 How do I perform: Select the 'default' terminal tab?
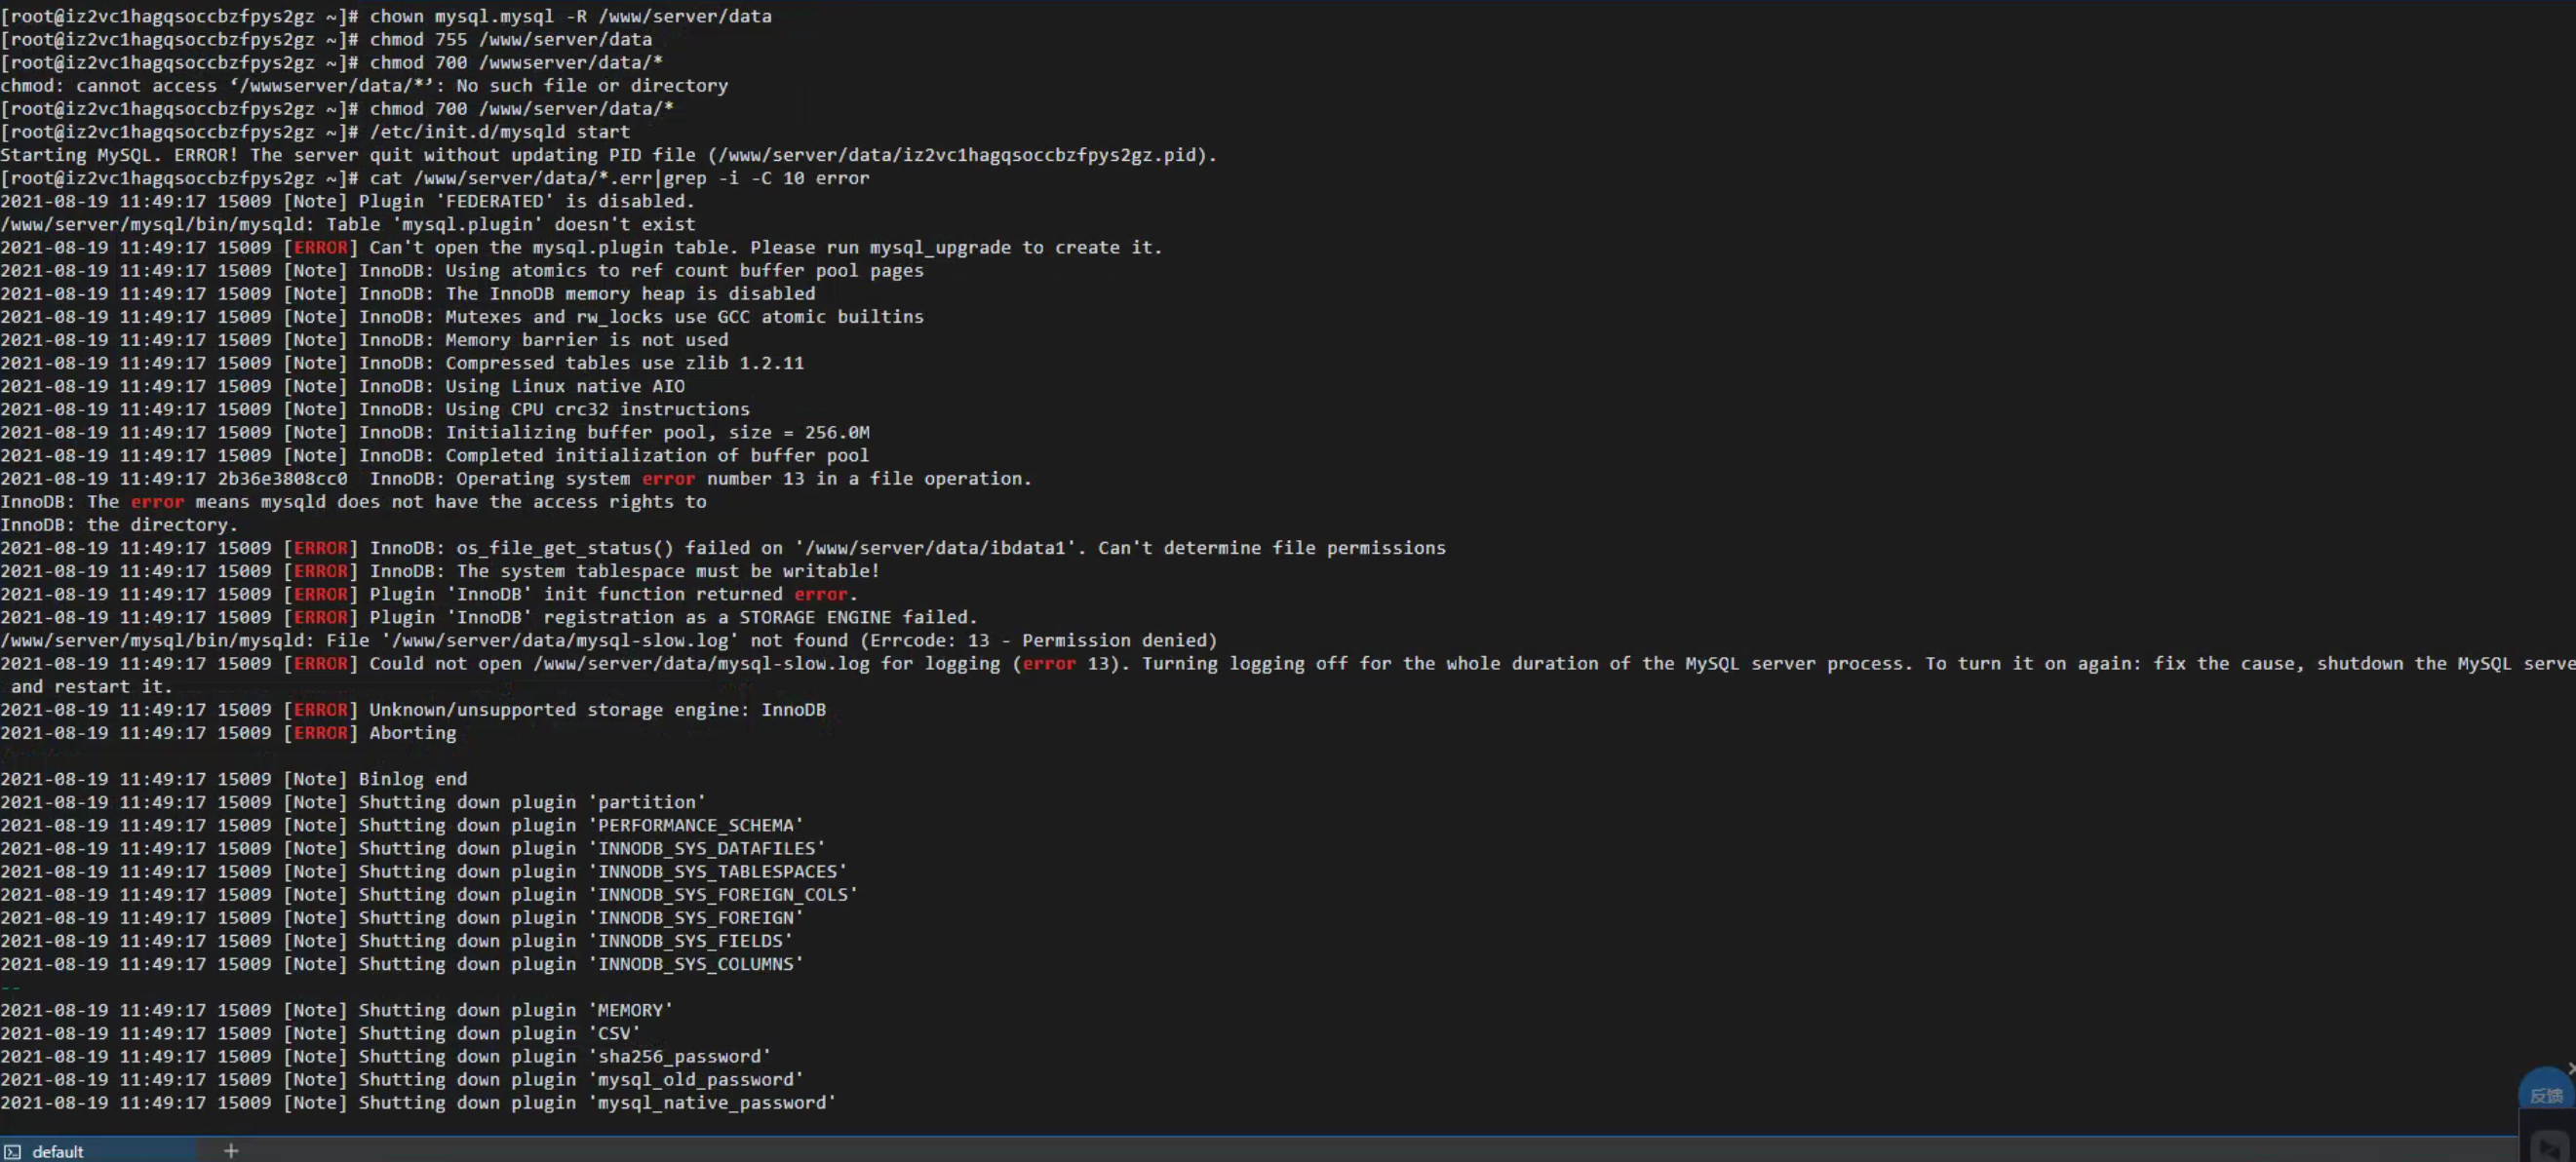[58, 1151]
